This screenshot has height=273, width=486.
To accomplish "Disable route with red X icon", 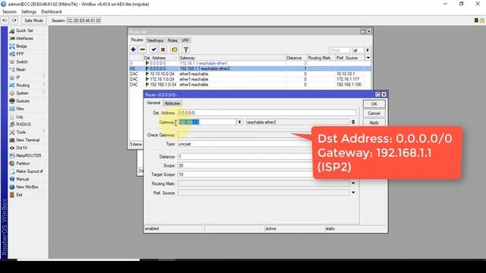I will pos(163,49).
